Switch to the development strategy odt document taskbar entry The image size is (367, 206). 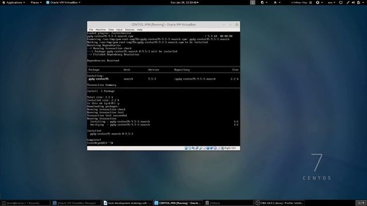click(x=127, y=203)
